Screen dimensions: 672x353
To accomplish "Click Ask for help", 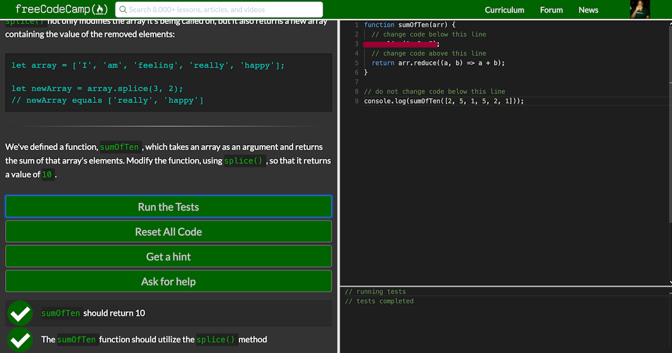I will [x=168, y=281].
